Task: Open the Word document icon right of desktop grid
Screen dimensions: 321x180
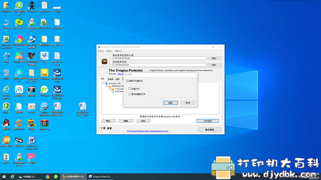Action: pyautogui.click(x=83, y=109)
